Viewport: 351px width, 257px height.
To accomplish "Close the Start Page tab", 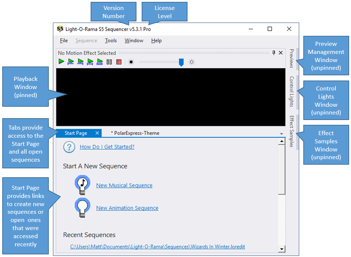I will click(x=97, y=133).
